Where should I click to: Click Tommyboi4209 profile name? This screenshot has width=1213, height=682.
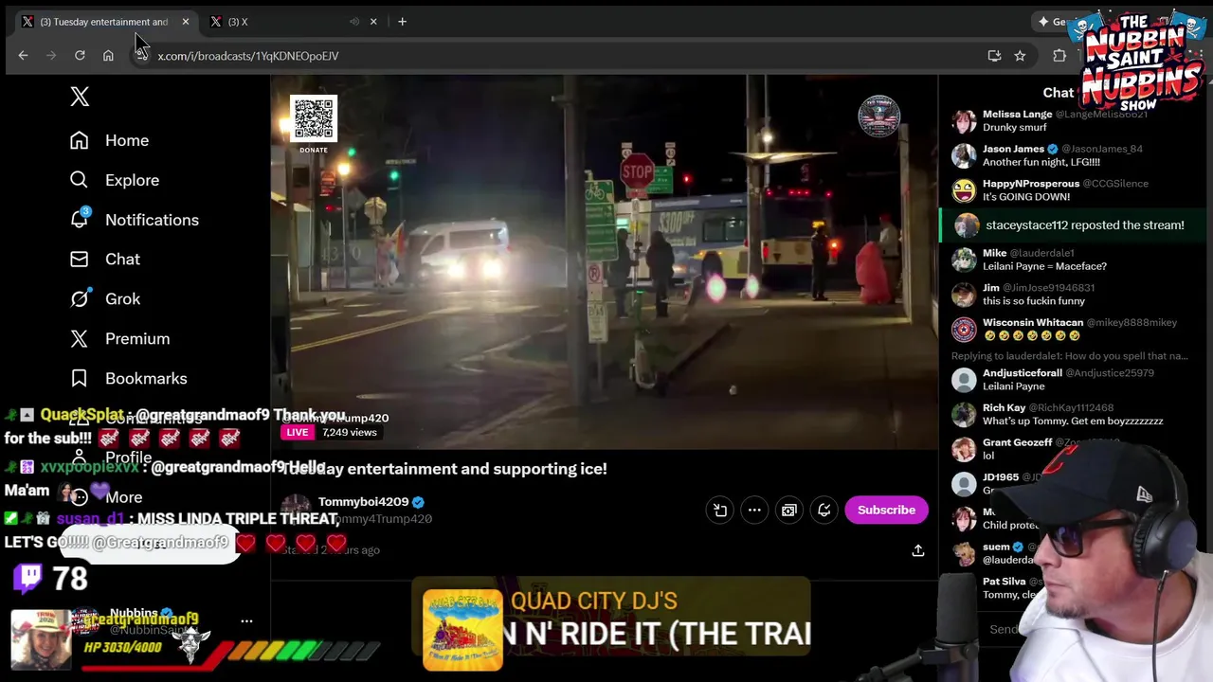tap(363, 502)
